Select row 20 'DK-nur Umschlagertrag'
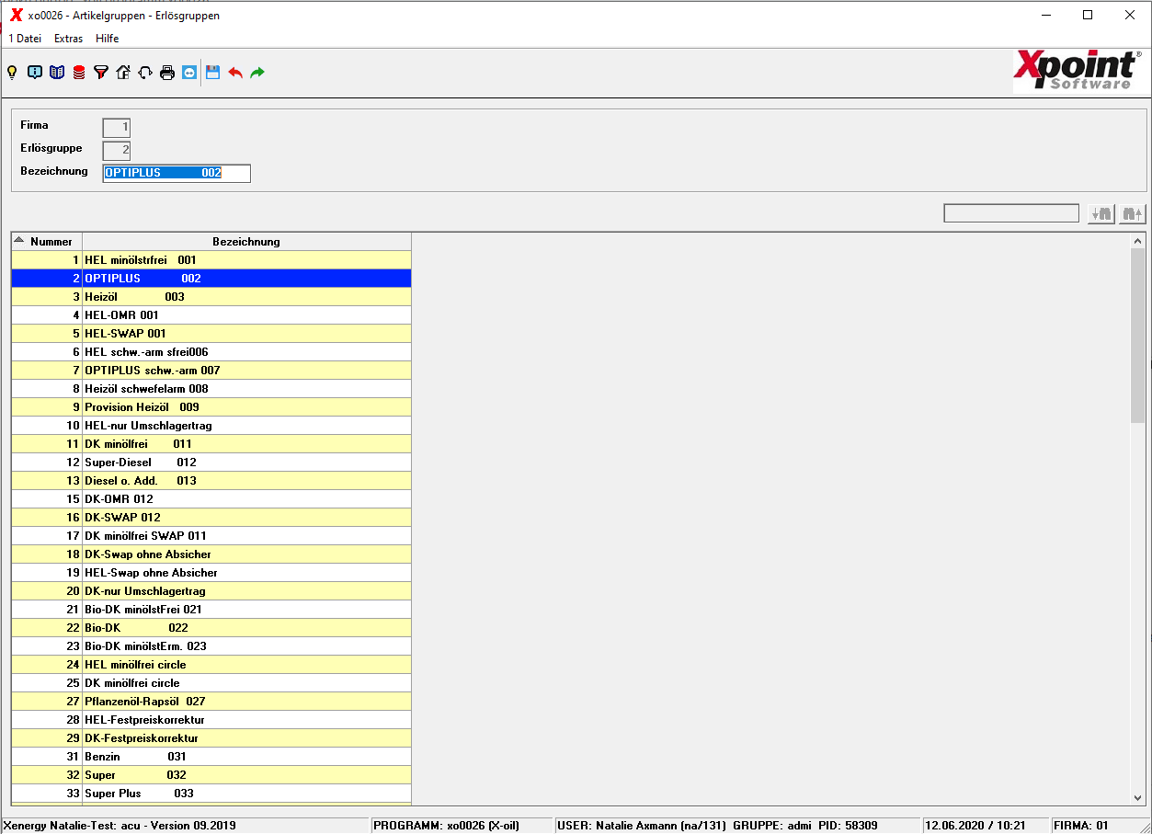Viewport: 1152px width, 834px height. (x=211, y=591)
